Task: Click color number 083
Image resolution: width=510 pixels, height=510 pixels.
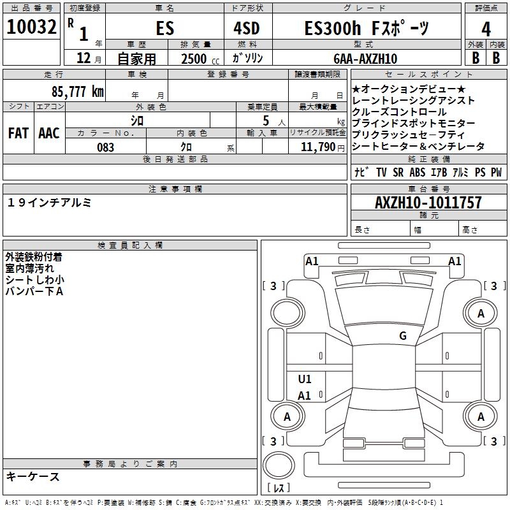Action: tap(105, 147)
